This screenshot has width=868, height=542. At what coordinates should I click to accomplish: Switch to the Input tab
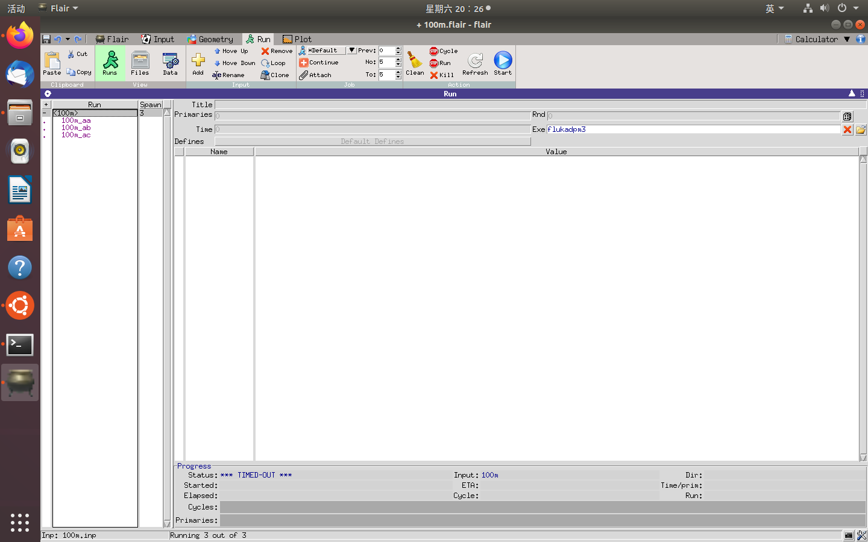(158, 39)
